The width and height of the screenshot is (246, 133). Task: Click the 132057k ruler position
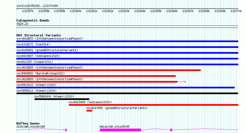(x=28, y=11)
